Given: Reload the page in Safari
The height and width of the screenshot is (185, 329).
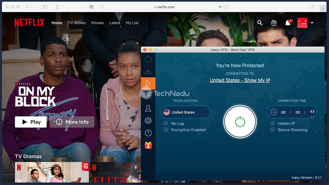Looking at the screenshot, I should pos(226,7).
